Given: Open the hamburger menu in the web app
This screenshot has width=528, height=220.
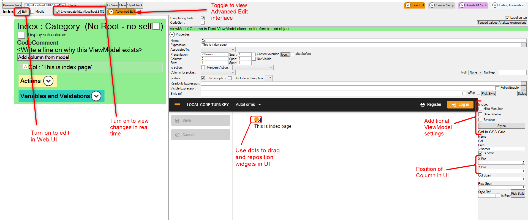Looking at the screenshot, I should click(x=177, y=105).
